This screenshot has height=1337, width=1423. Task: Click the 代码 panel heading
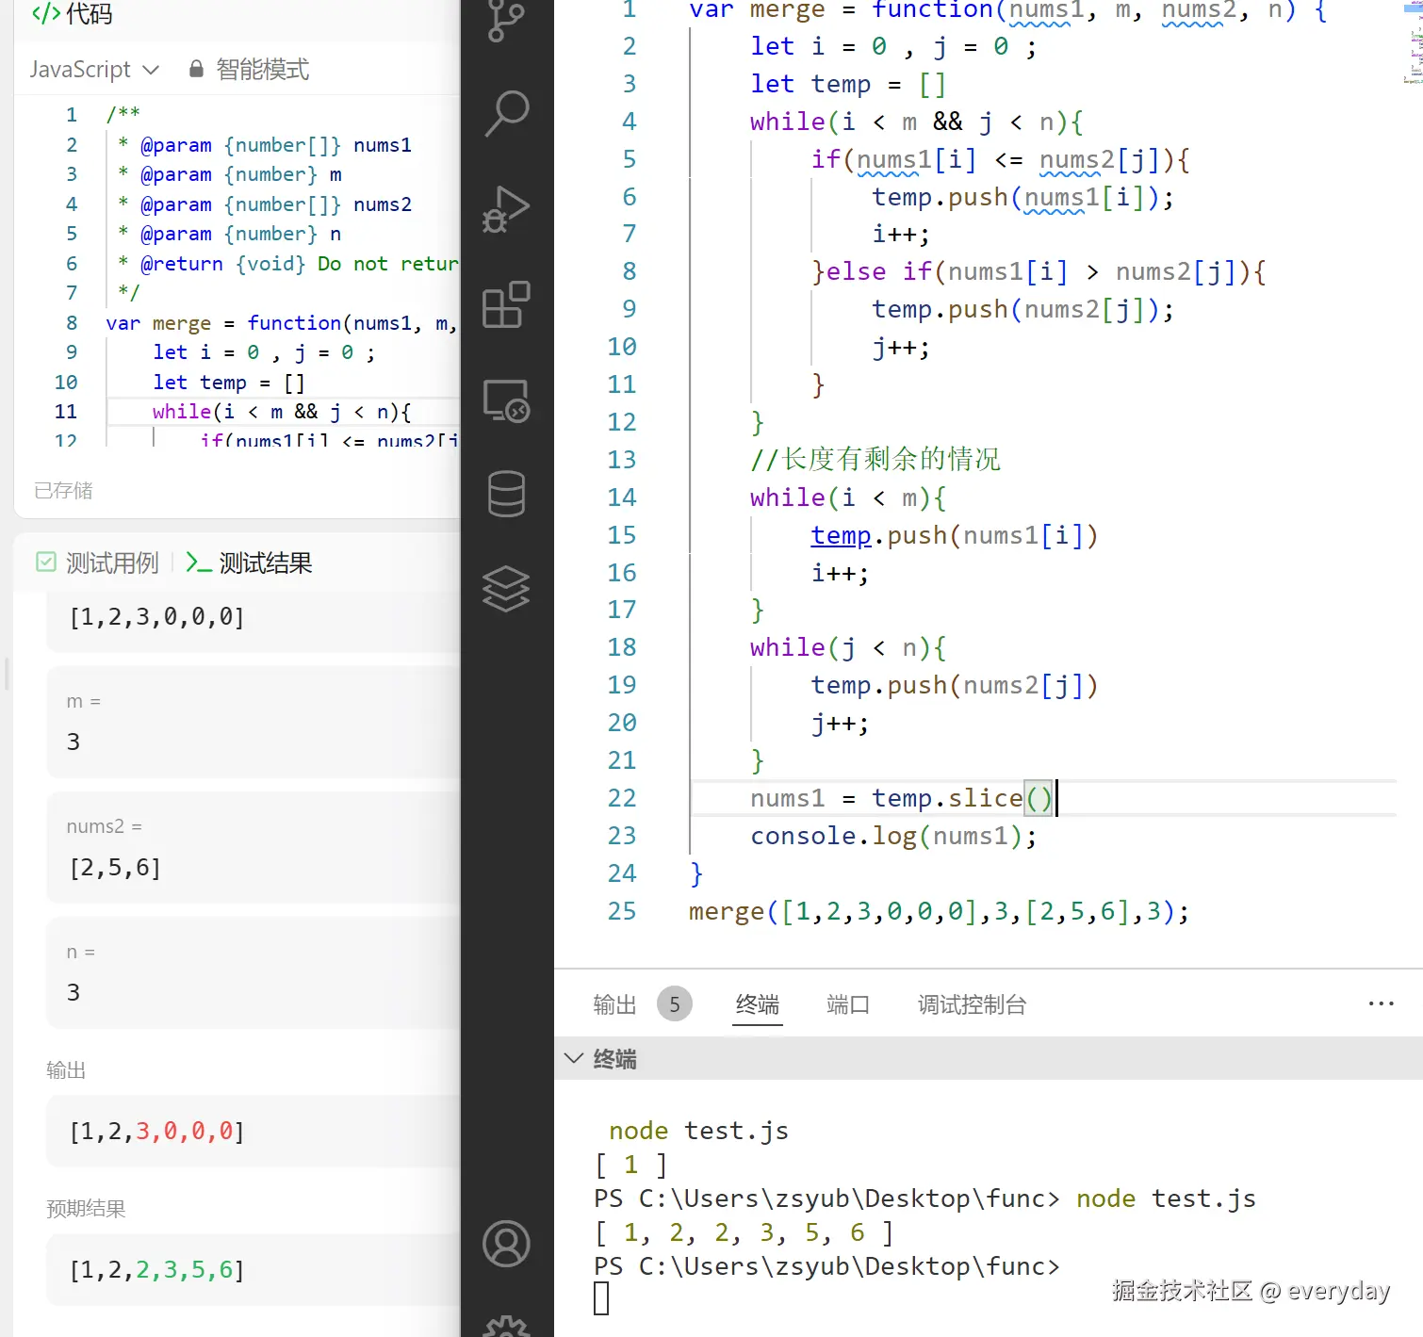pyautogui.click(x=90, y=13)
